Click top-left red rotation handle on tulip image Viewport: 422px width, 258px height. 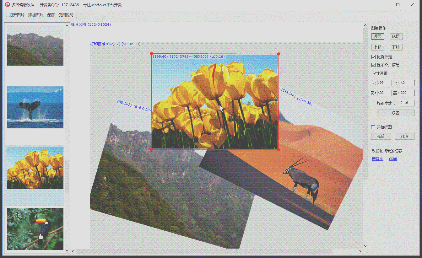coord(152,54)
